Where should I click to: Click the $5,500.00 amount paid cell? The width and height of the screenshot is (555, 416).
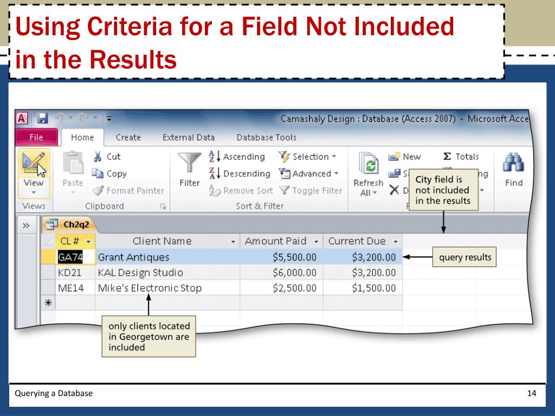281,257
